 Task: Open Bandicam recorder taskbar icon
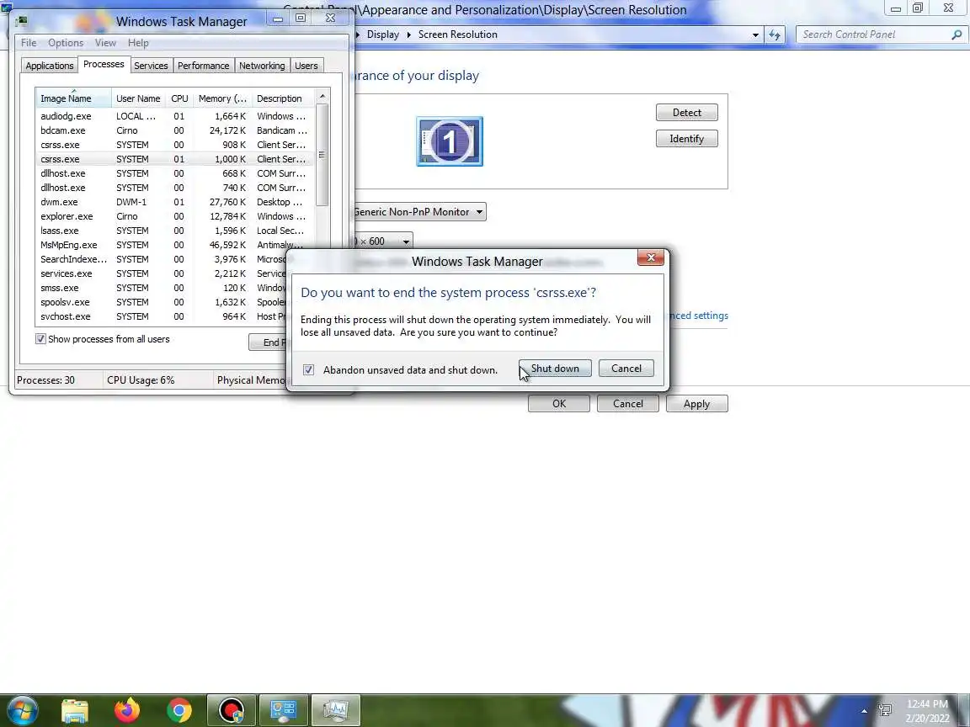(232, 710)
